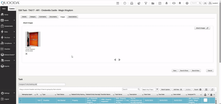Switch to the Documents tab
221x104 pixels.
pos(53,17)
